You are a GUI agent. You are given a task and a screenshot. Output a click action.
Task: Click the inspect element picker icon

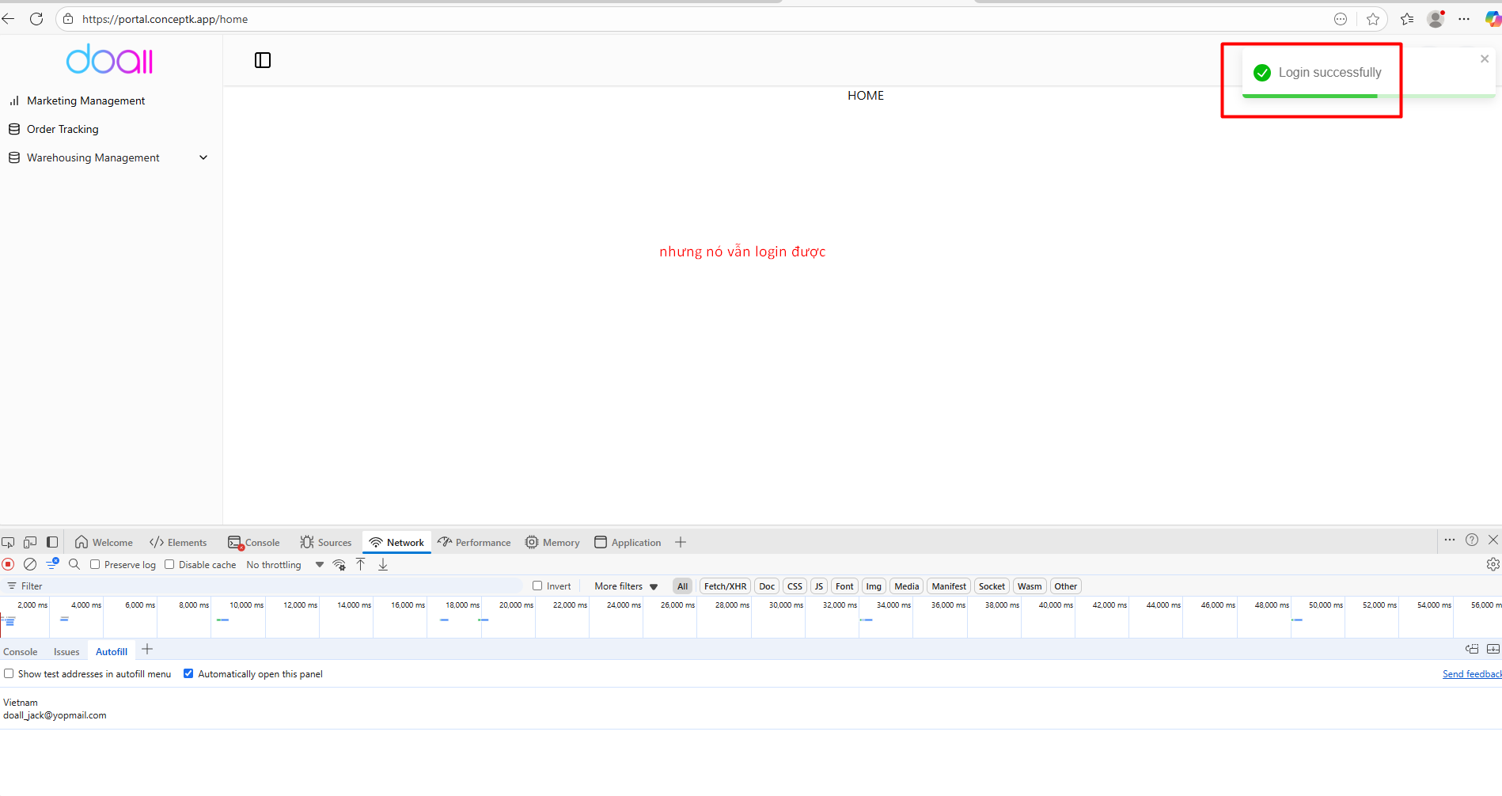pyautogui.click(x=8, y=542)
